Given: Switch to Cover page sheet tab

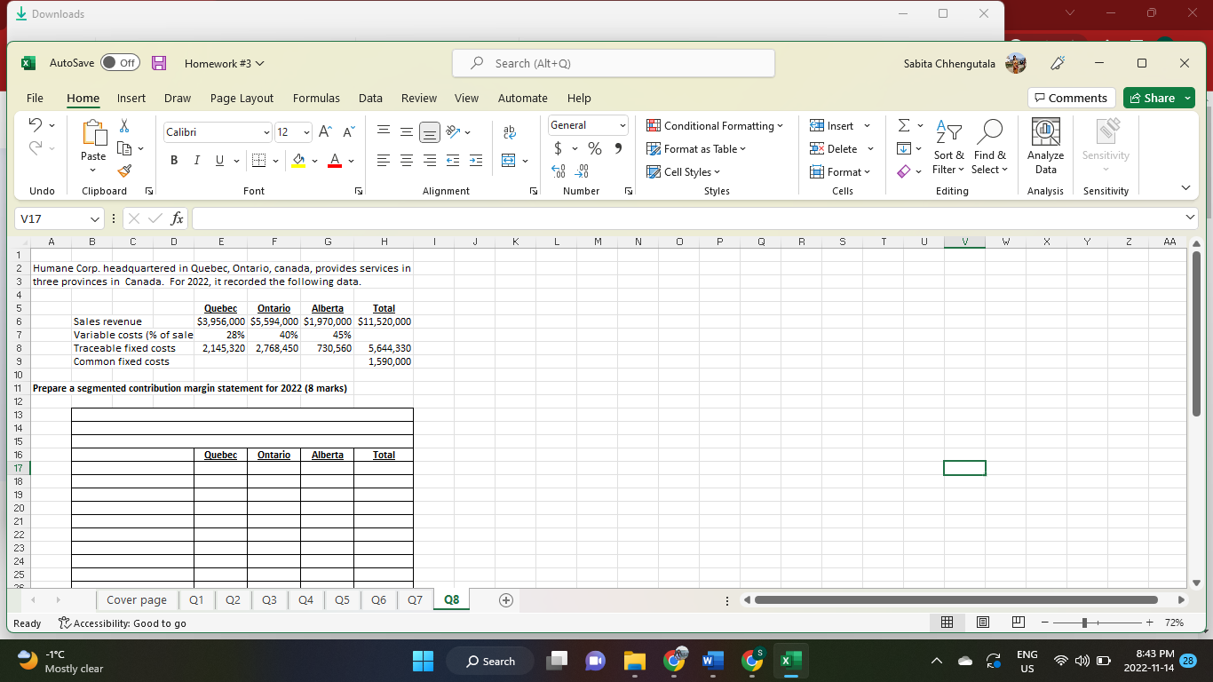Looking at the screenshot, I should coord(137,599).
